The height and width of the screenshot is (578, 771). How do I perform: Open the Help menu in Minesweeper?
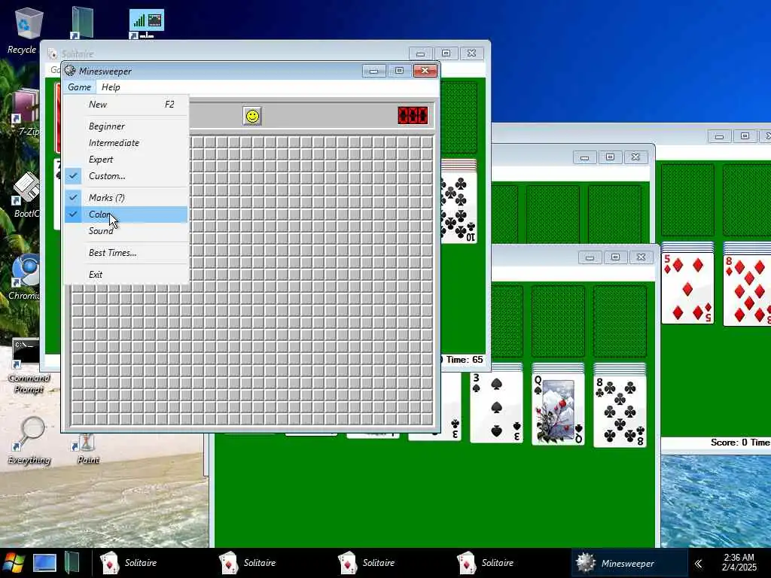pos(111,87)
